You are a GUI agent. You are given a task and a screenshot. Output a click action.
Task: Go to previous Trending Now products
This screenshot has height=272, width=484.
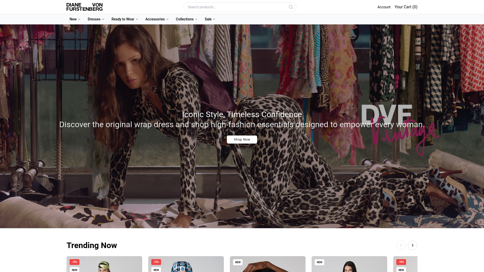tap(401, 245)
